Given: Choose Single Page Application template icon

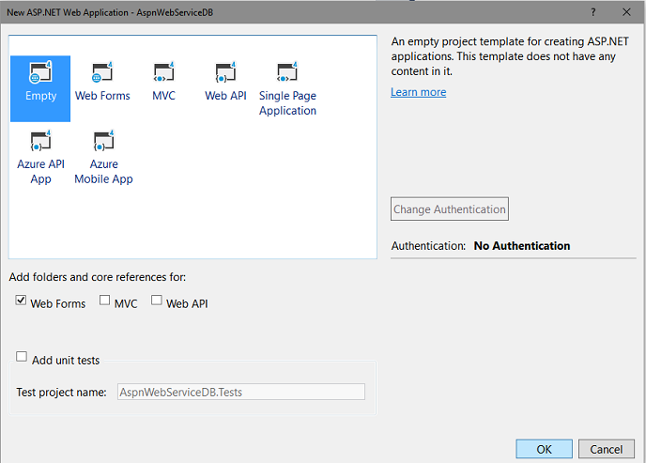Looking at the screenshot, I should 287,72.
